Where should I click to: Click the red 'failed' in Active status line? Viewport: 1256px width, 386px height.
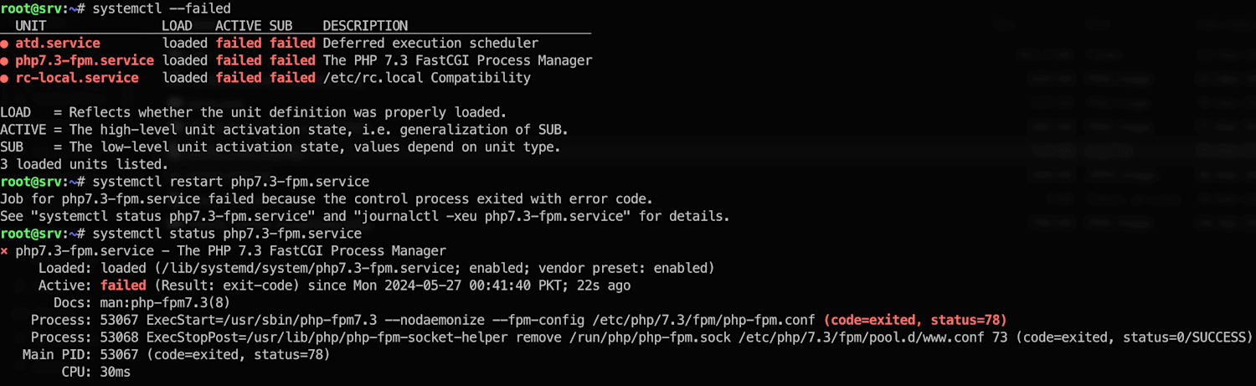123,286
